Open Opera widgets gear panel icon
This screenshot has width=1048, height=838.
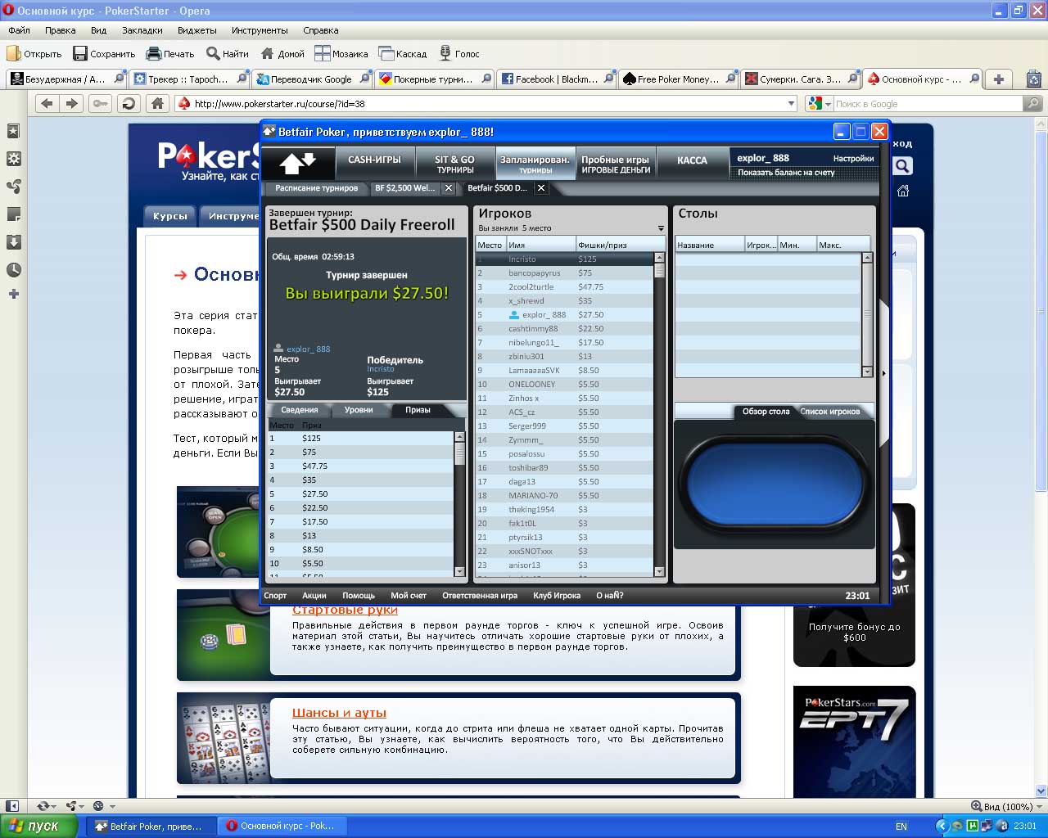[13, 159]
